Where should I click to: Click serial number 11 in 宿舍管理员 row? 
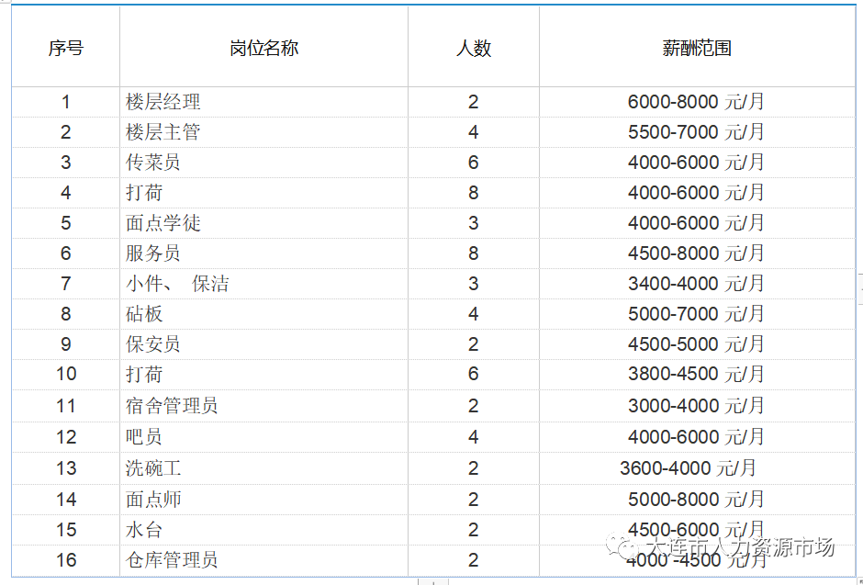[66, 406]
